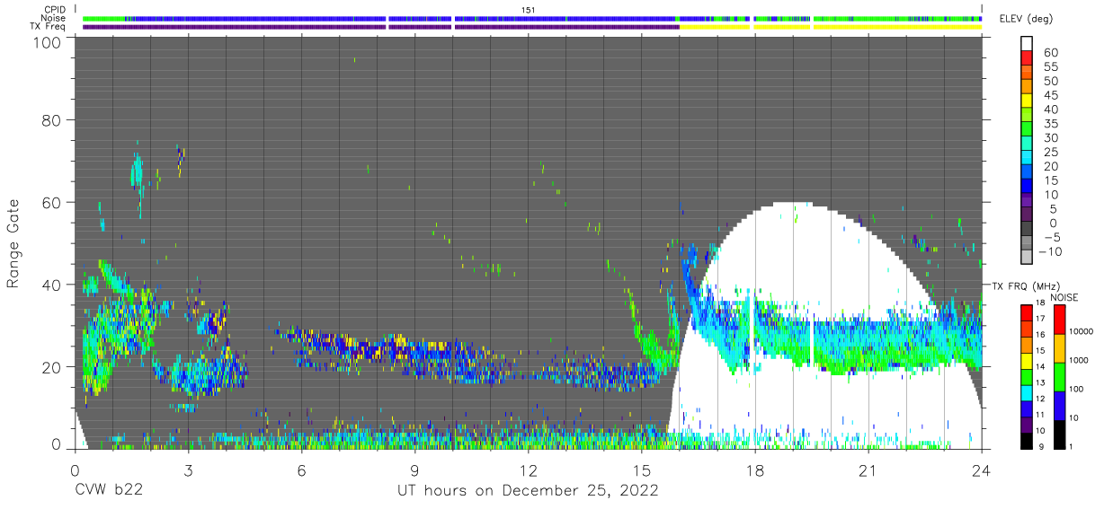Screen dimensions: 1104x509
Task: Click range gate axis tick label '60'
Action: [52, 202]
